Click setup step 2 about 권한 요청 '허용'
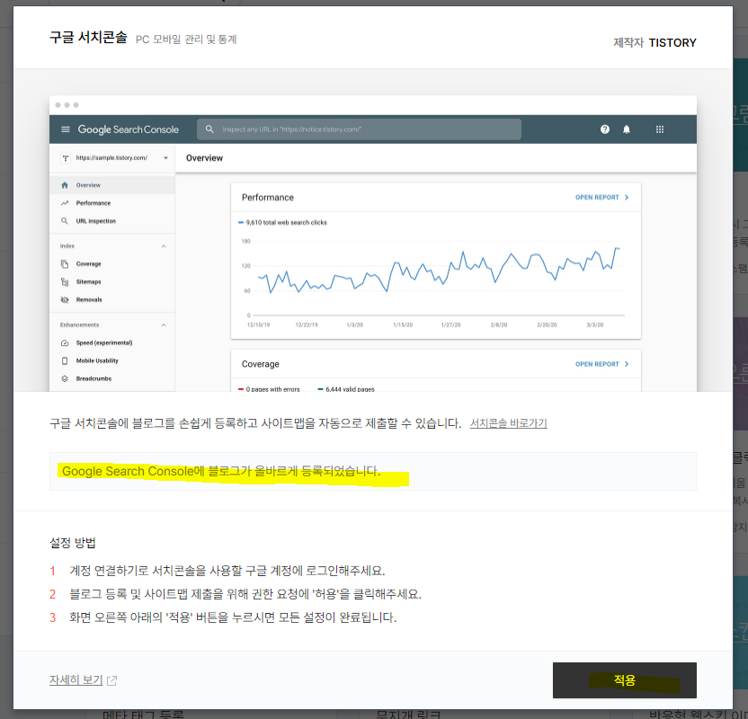The height and width of the screenshot is (719, 748). (x=245, y=594)
